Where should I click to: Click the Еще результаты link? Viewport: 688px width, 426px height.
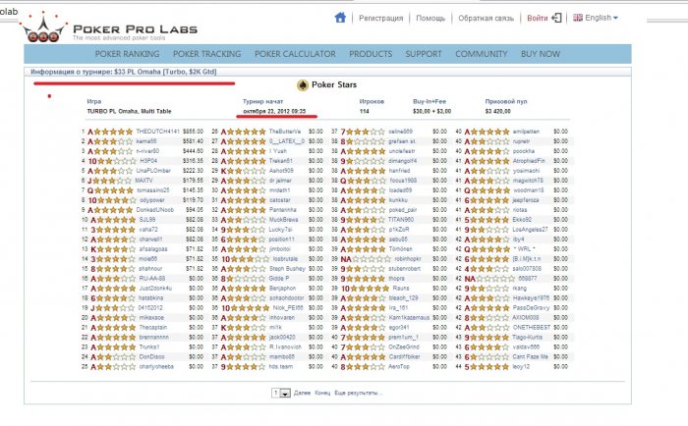pos(358,394)
